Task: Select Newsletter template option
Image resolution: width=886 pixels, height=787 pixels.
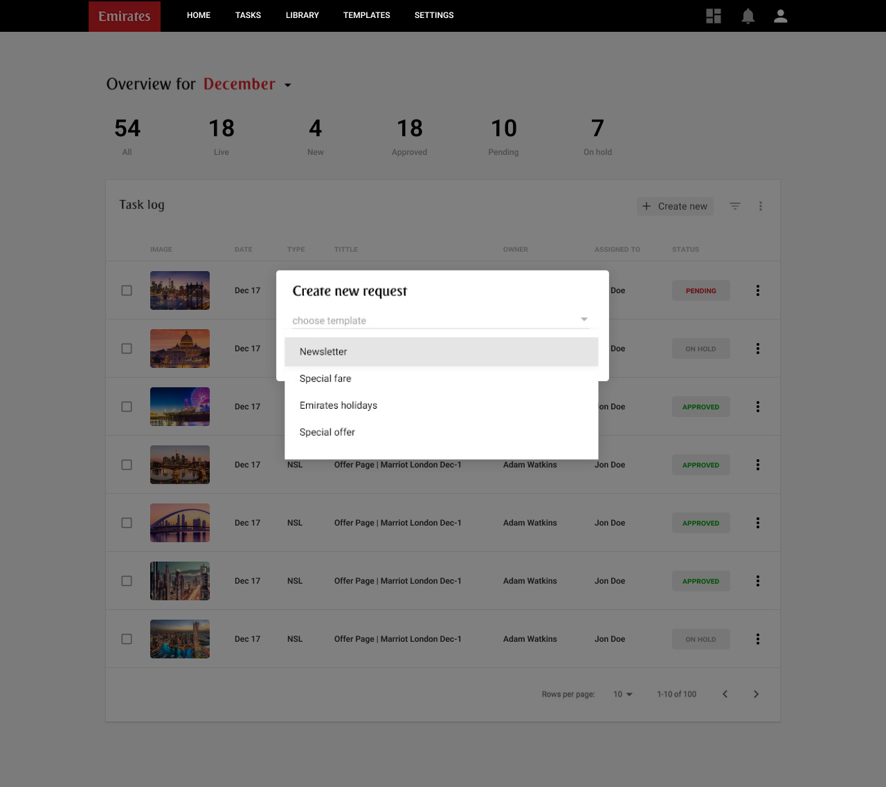Action: 442,352
